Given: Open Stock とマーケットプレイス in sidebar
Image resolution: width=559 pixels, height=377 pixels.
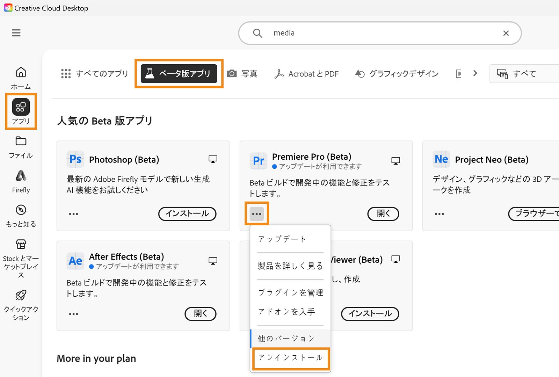Looking at the screenshot, I should 21,259.
